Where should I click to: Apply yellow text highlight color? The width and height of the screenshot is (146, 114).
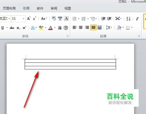pyautogui.click(x=41, y=28)
